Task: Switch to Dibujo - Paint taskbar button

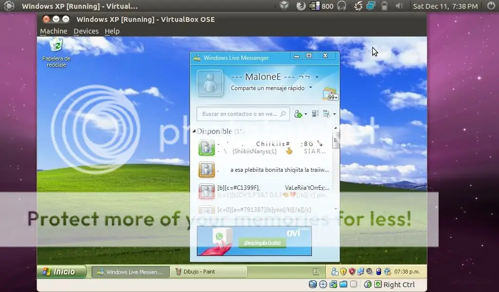Action: (x=209, y=272)
